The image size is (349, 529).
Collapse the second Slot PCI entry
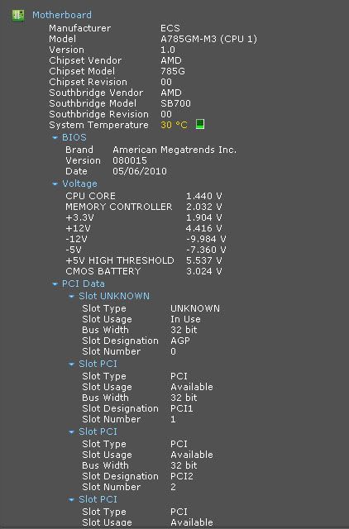tap(72, 431)
